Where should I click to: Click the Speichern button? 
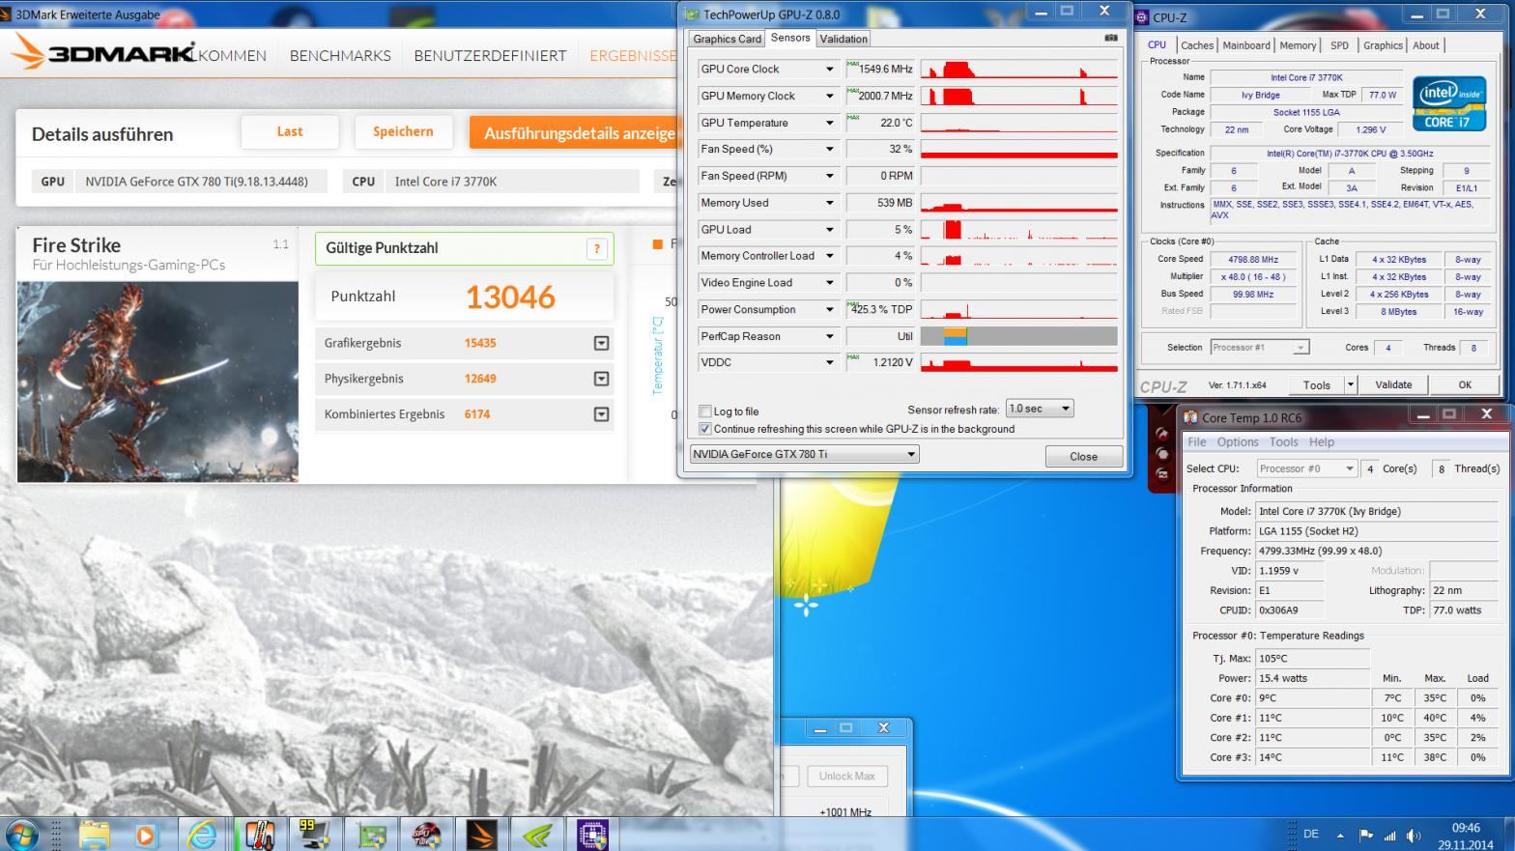point(403,132)
